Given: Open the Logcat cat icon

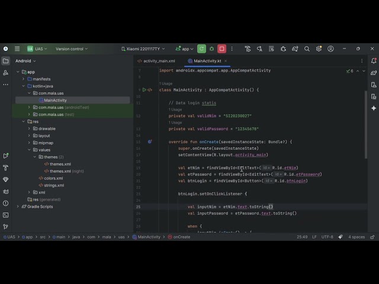Looking at the screenshot, I should click(5, 192).
